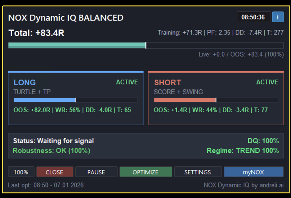Click the 'Total: +83.4R' value
Screen dimensions: 291x198
[x=36, y=33]
